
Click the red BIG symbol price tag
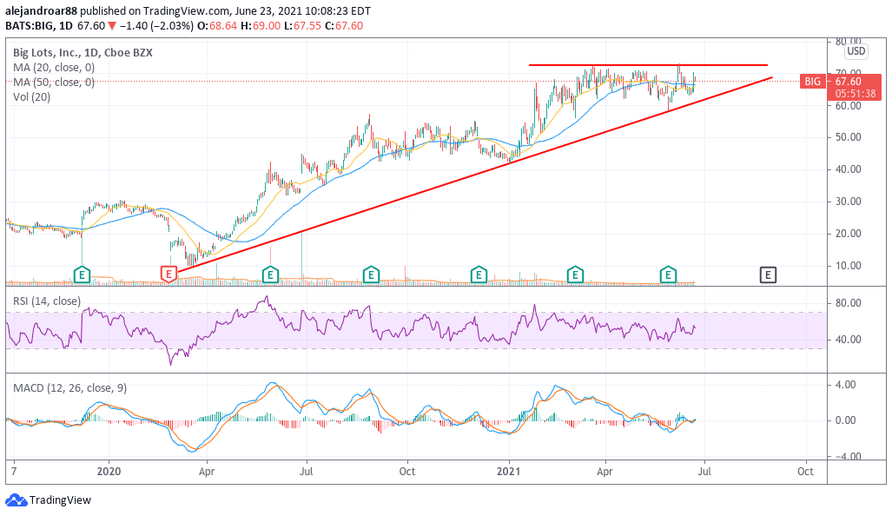tap(812, 82)
